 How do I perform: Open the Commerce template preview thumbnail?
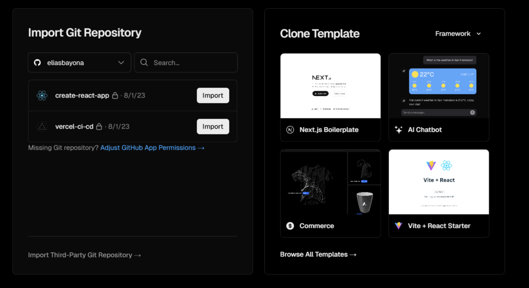330,182
